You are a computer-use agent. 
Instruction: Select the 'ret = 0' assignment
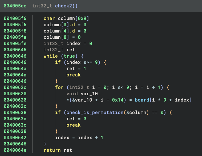coord(76,119)
